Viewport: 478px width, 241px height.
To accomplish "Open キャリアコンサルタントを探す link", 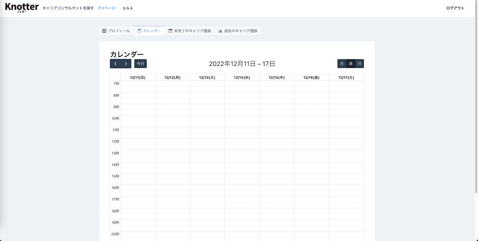I will coord(68,8).
